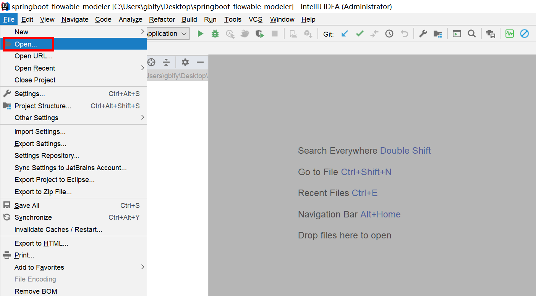Choose Export Project to Eclipse...
Viewport: 536px width, 296px height.
pos(73,180)
